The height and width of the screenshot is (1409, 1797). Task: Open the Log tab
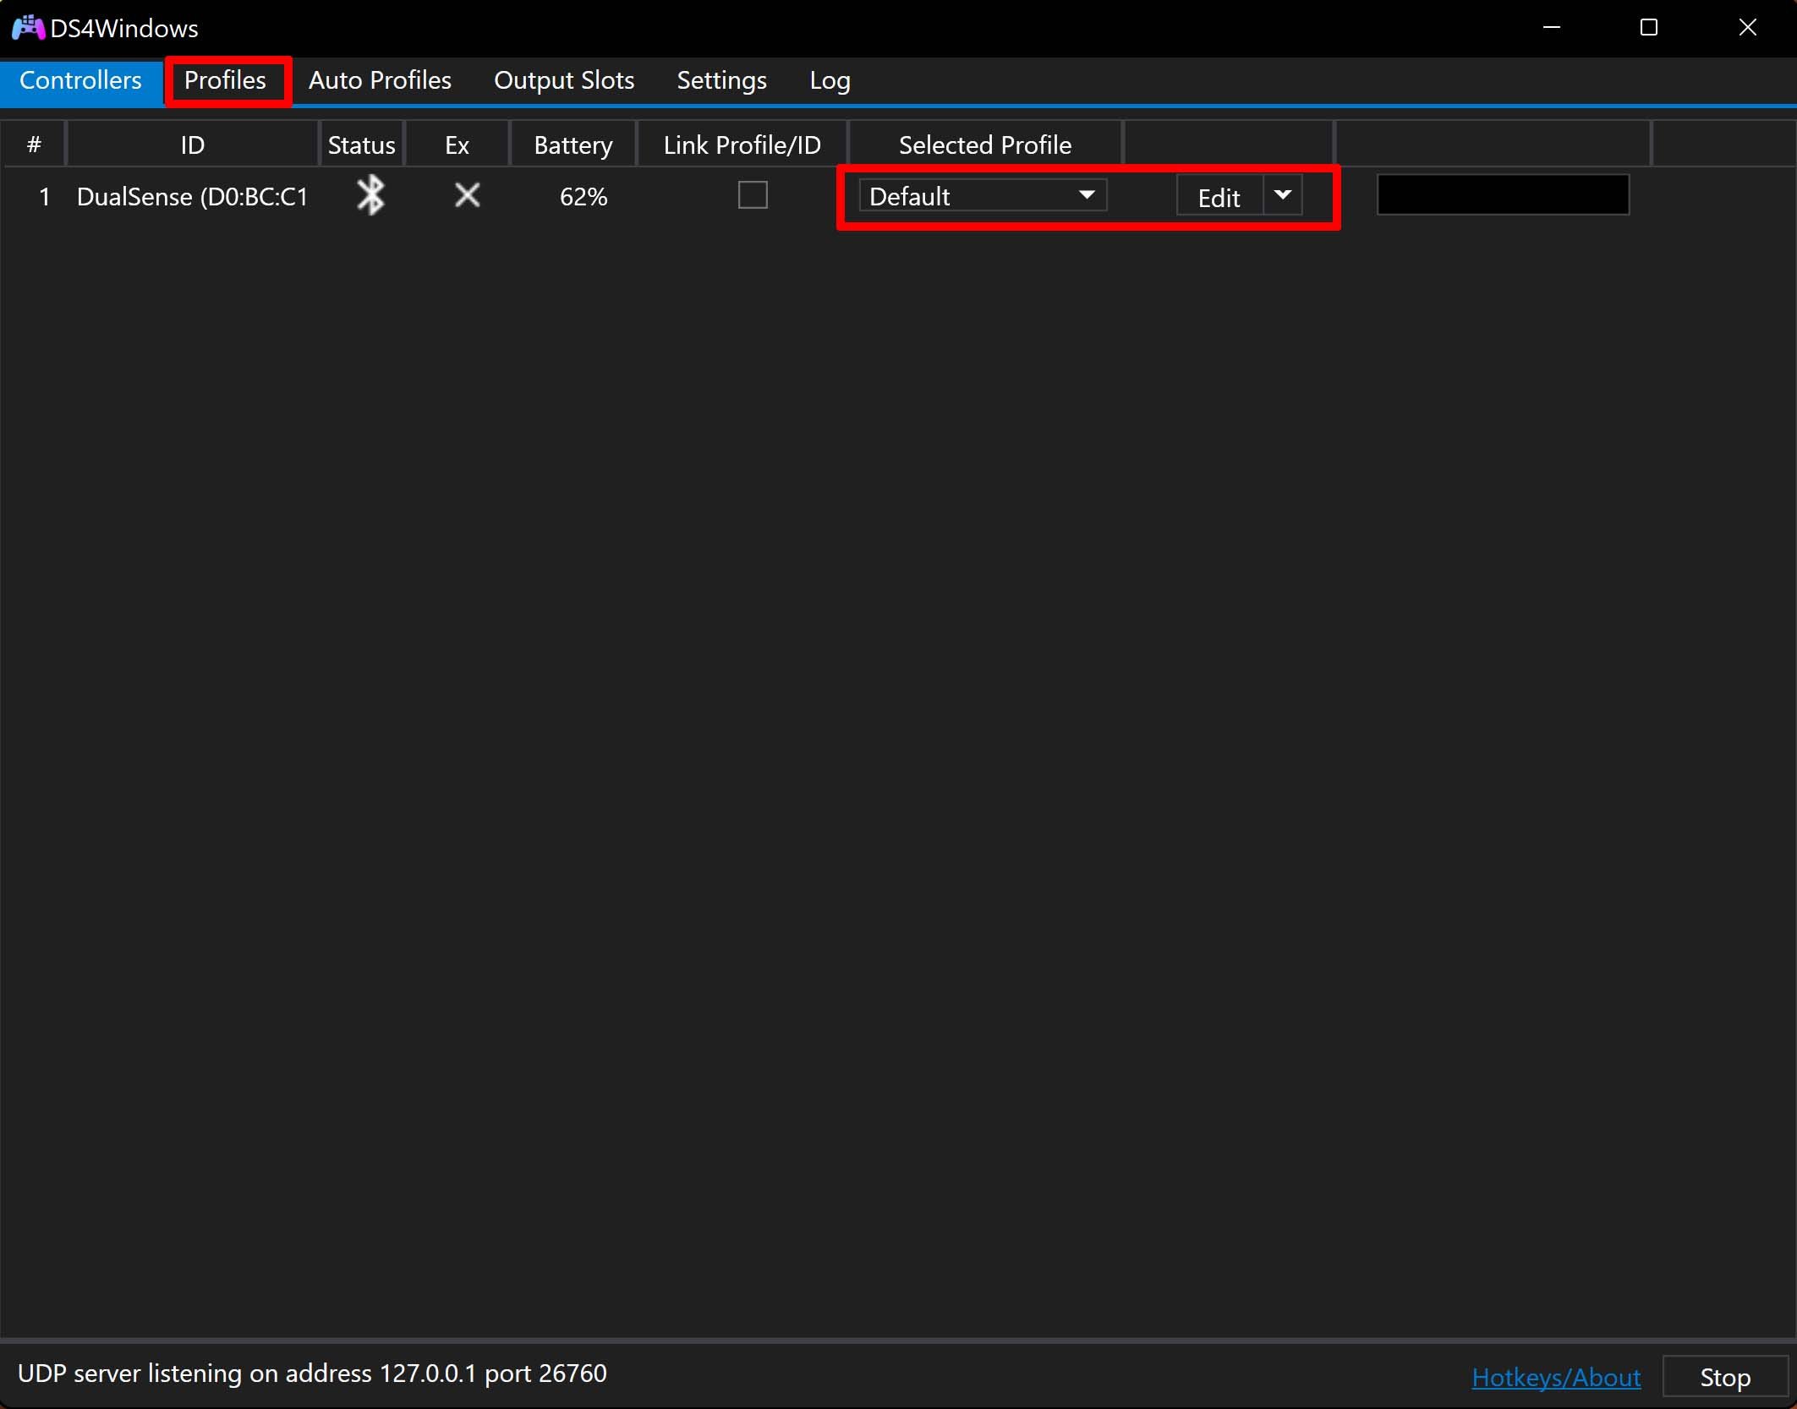tap(830, 80)
